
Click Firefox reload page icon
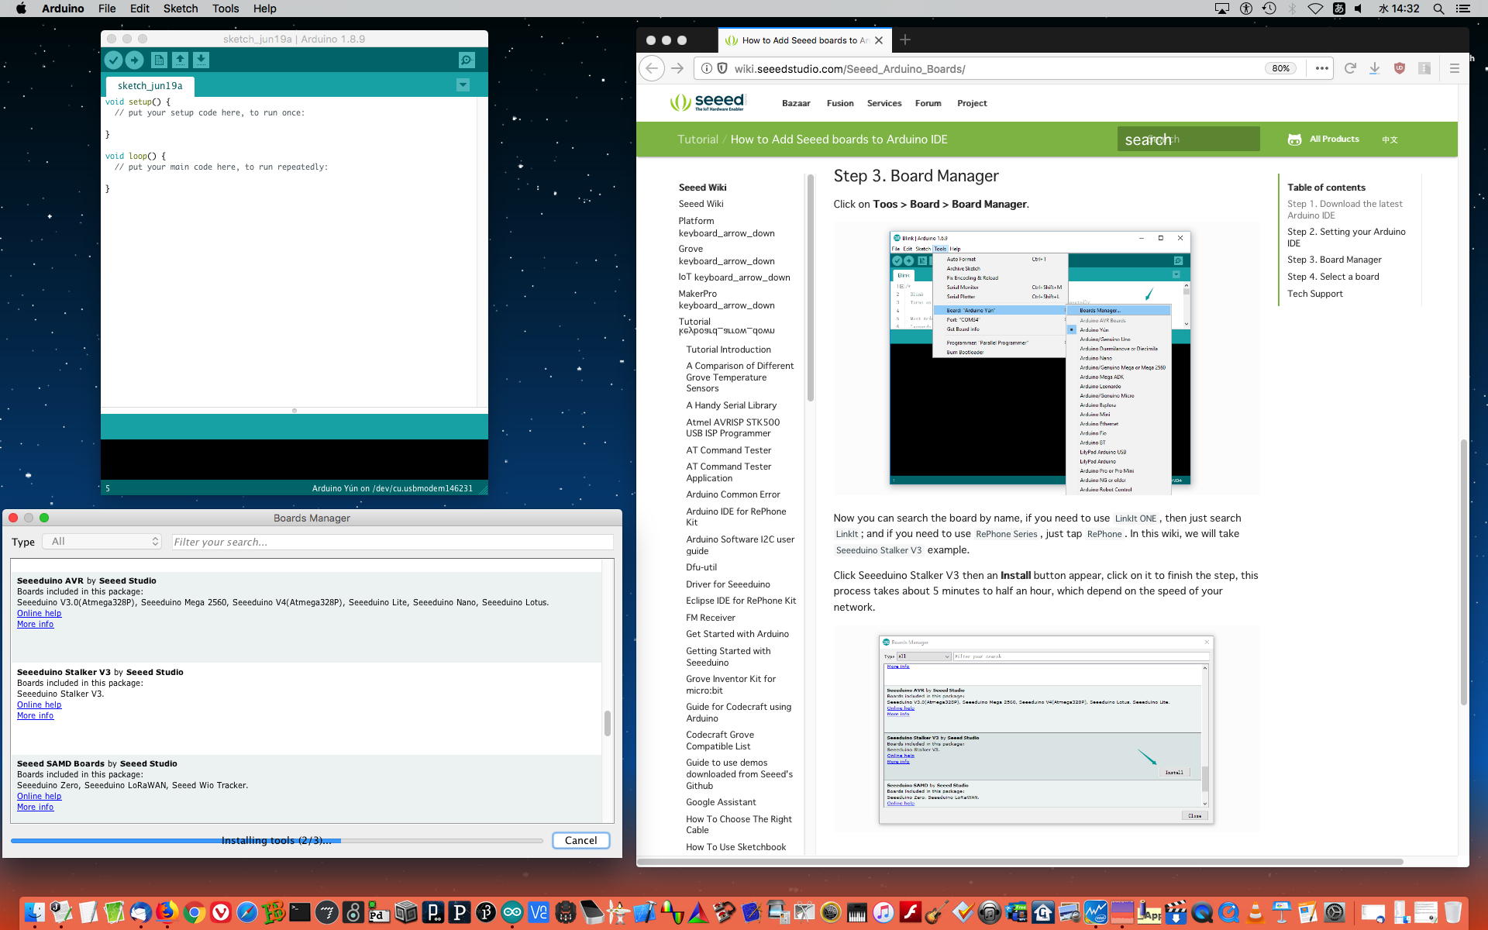pos(1350,68)
